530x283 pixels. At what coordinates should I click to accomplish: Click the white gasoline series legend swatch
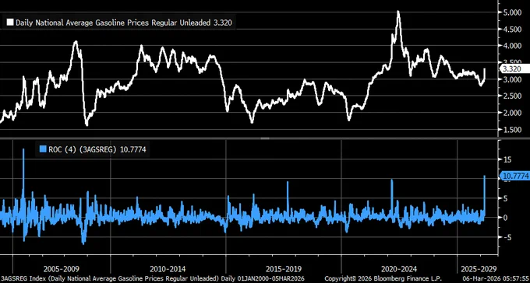[10, 23]
